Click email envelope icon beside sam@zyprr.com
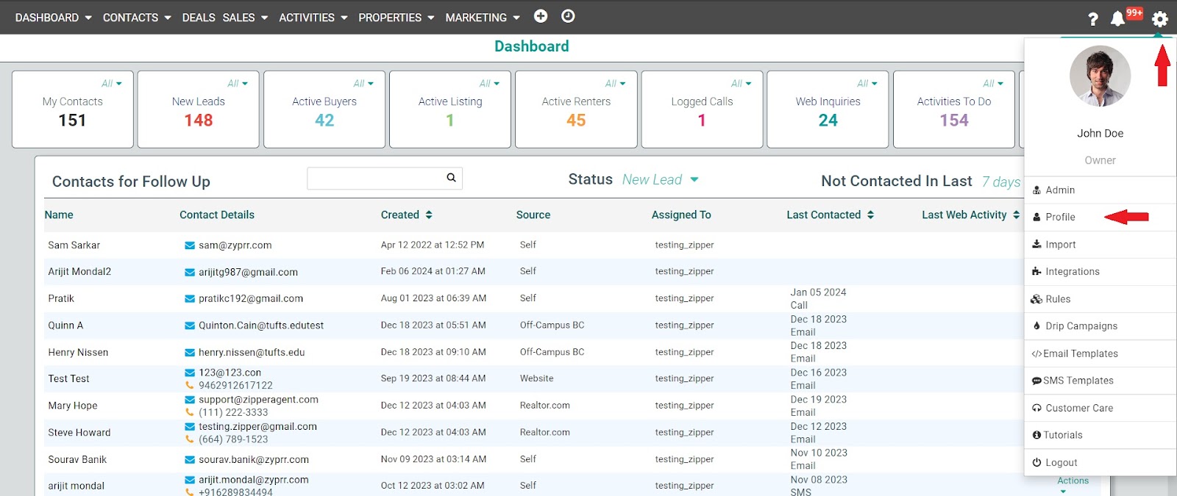 (190, 245)
